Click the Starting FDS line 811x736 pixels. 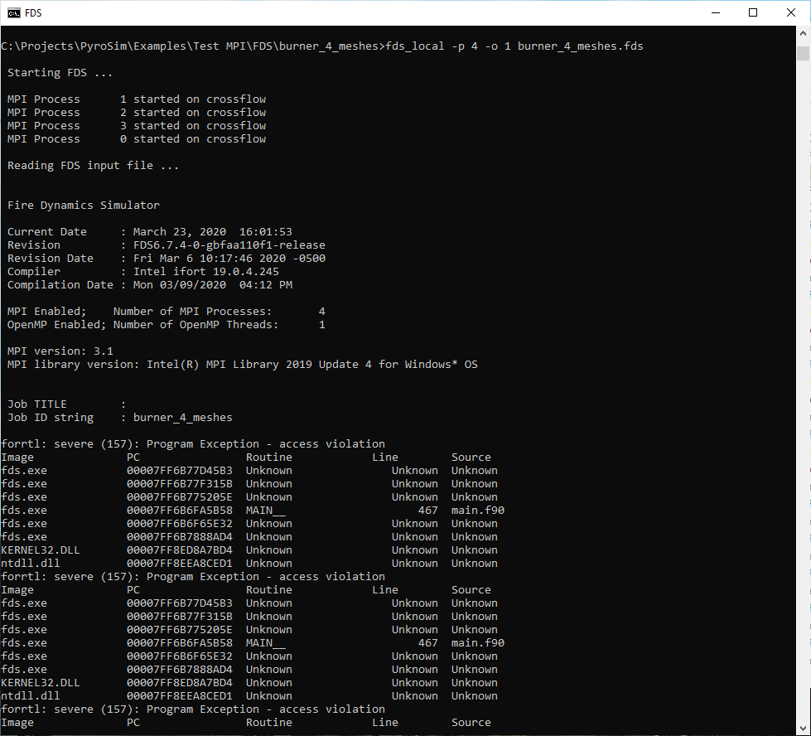(58, 72)
